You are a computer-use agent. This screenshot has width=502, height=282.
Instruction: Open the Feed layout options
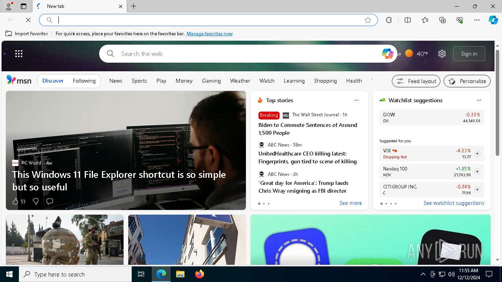[416, 81]
